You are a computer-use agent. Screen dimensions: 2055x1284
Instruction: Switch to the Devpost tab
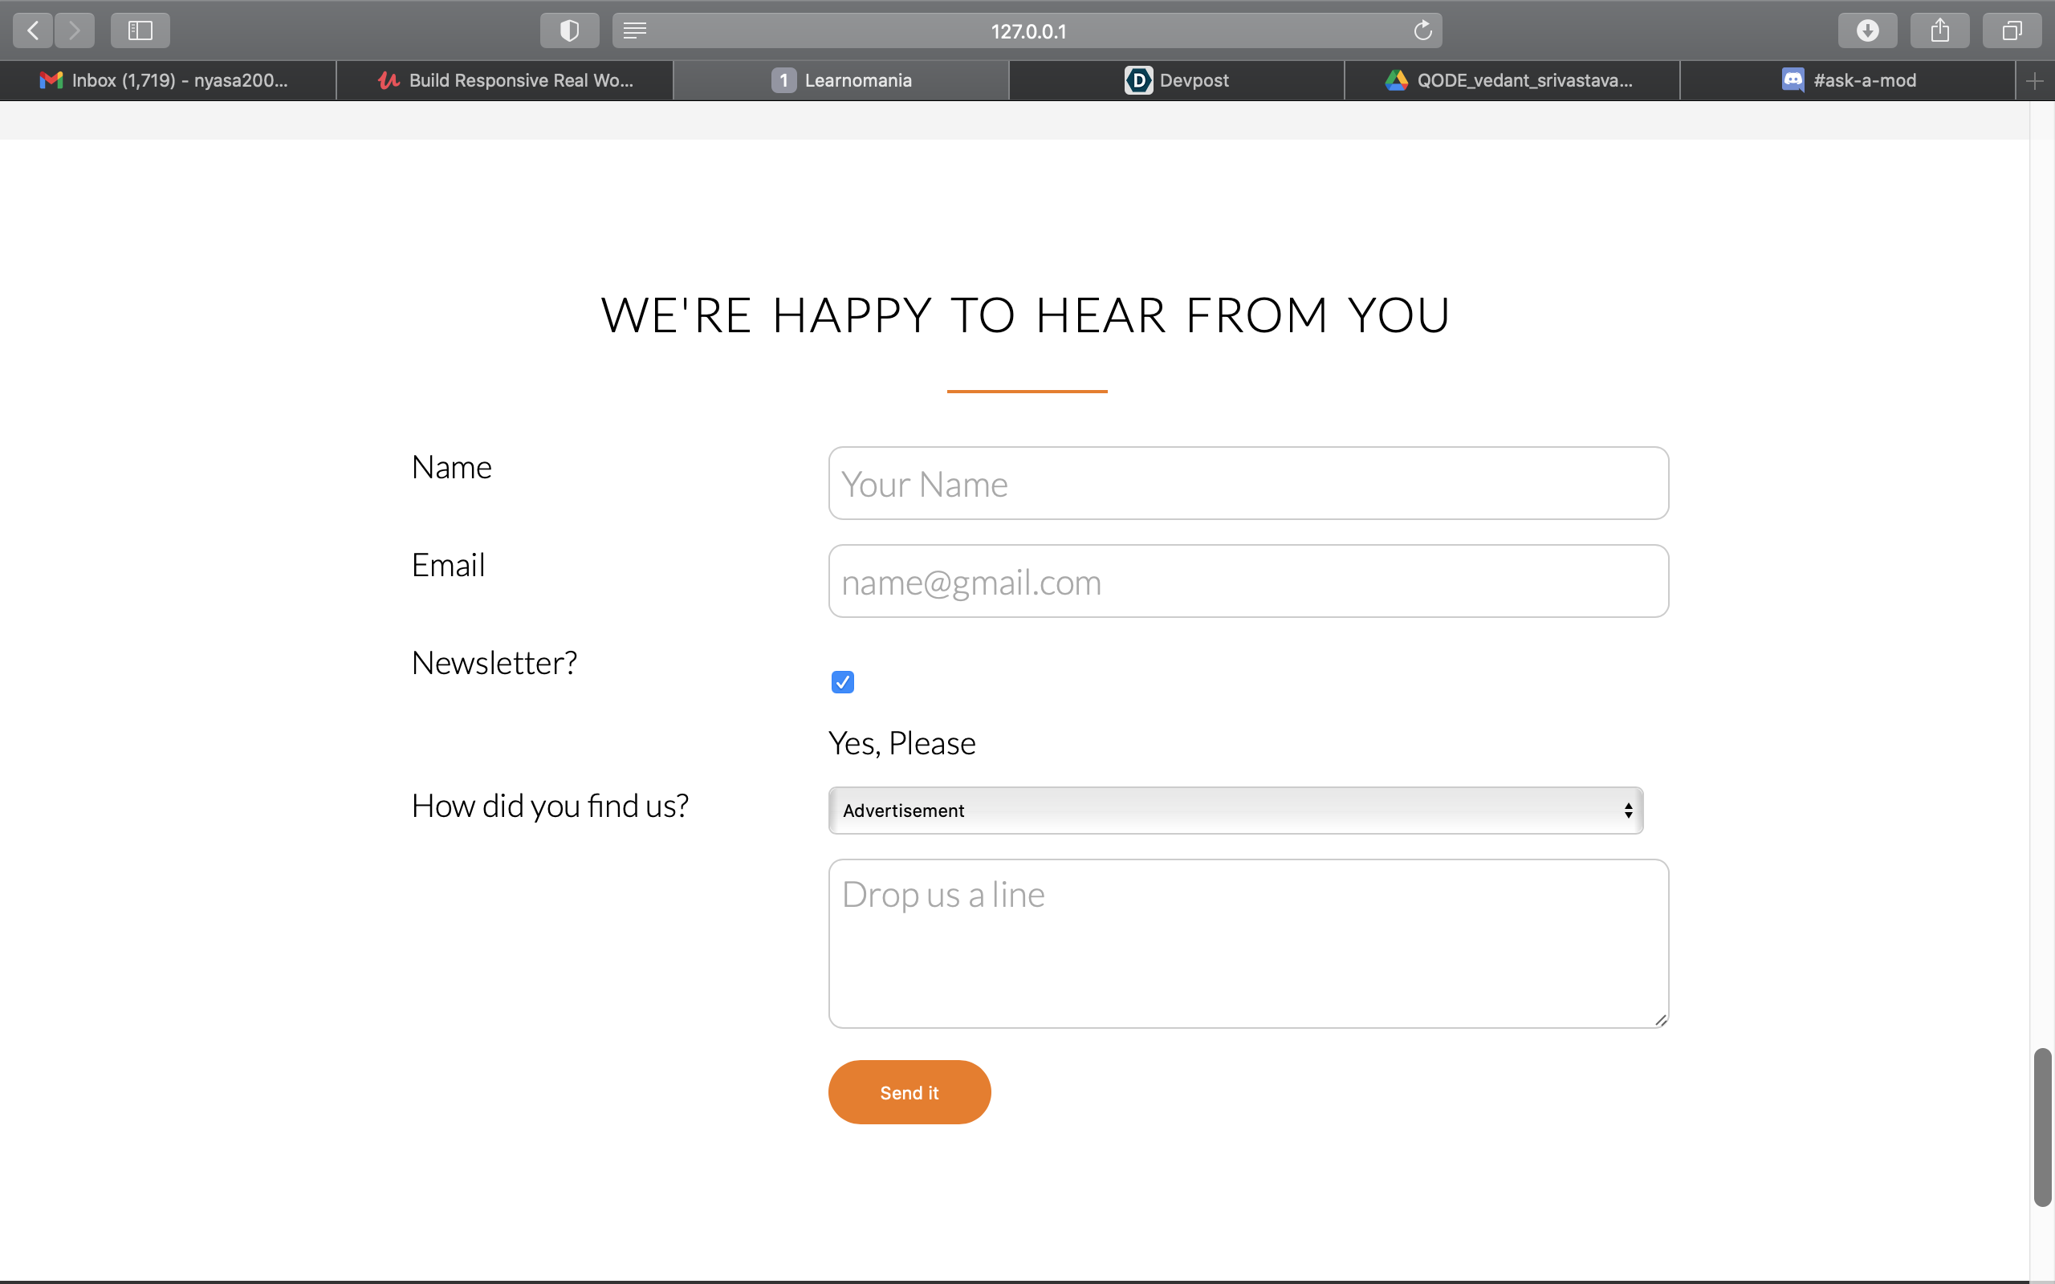point(1176,81)
